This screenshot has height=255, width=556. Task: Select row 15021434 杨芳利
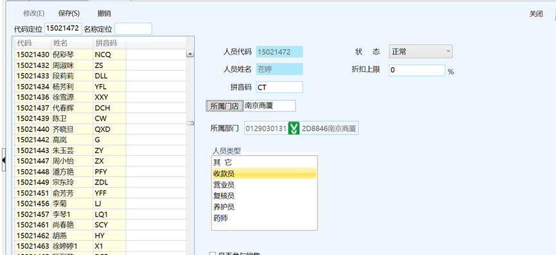(x=100, y=86)
